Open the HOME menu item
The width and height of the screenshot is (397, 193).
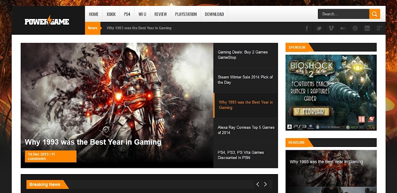(x=93, y=14)
